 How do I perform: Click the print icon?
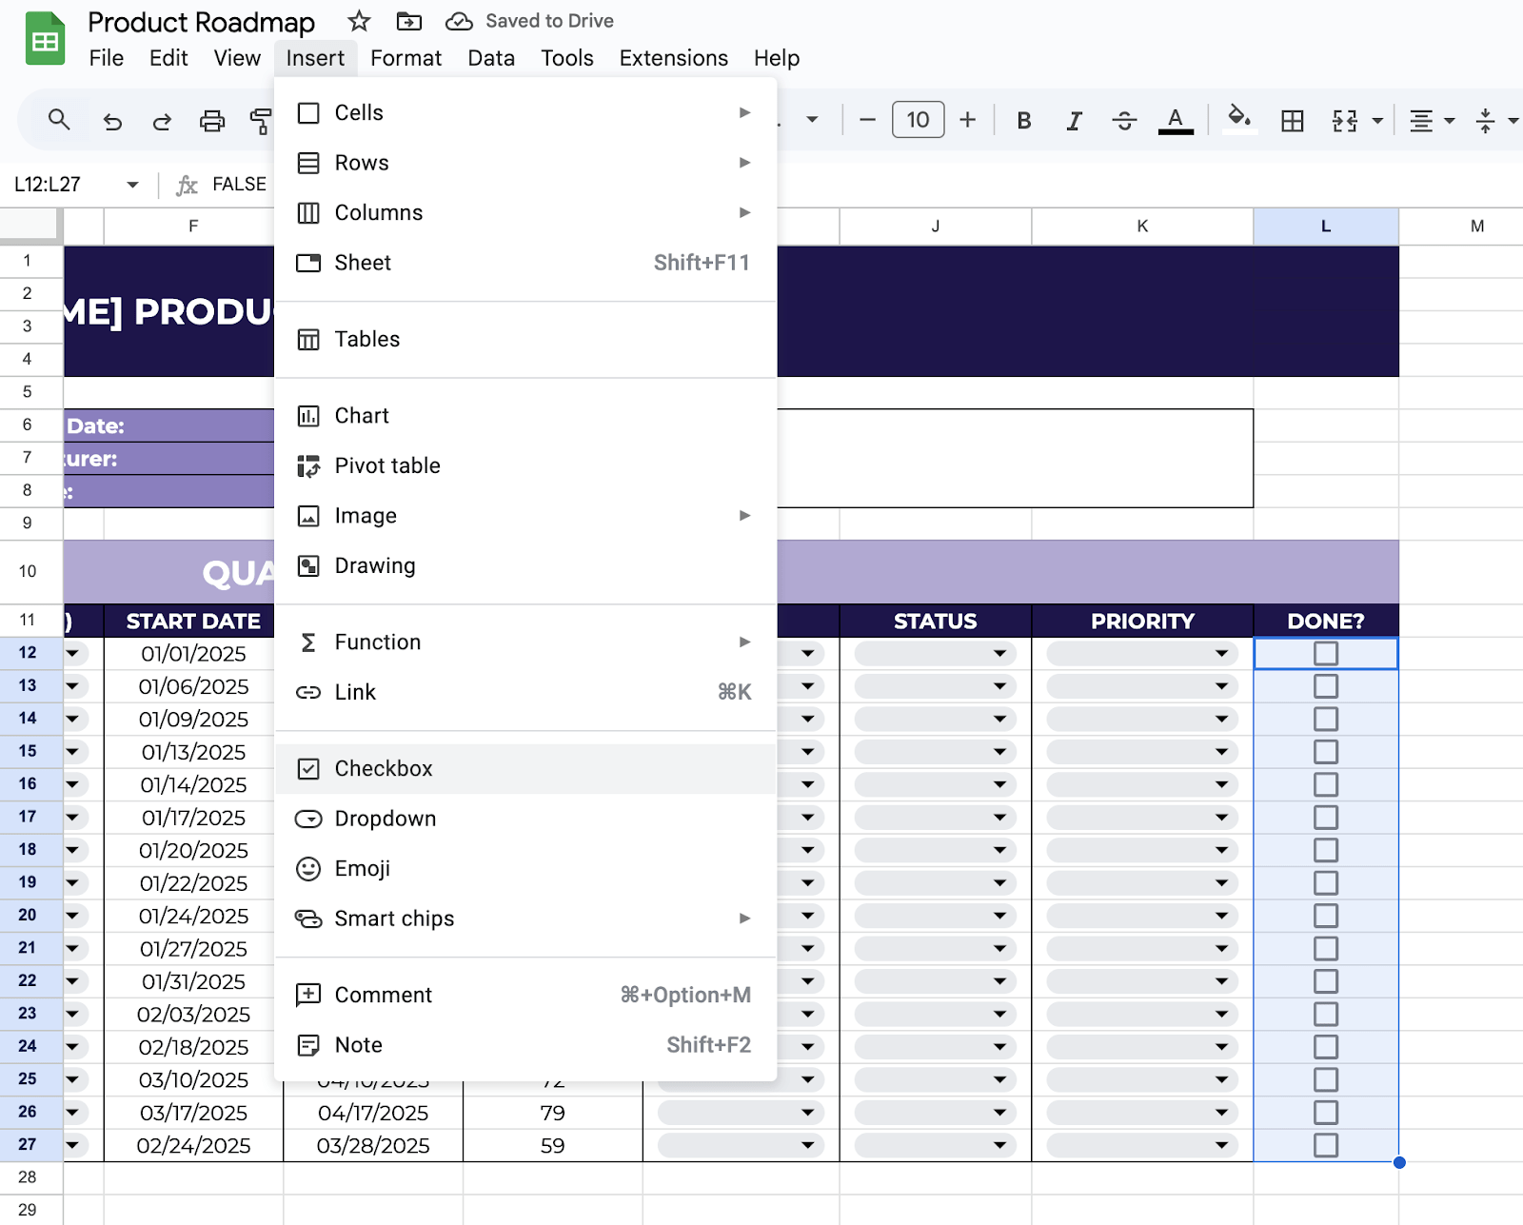[x=211, y=120]
